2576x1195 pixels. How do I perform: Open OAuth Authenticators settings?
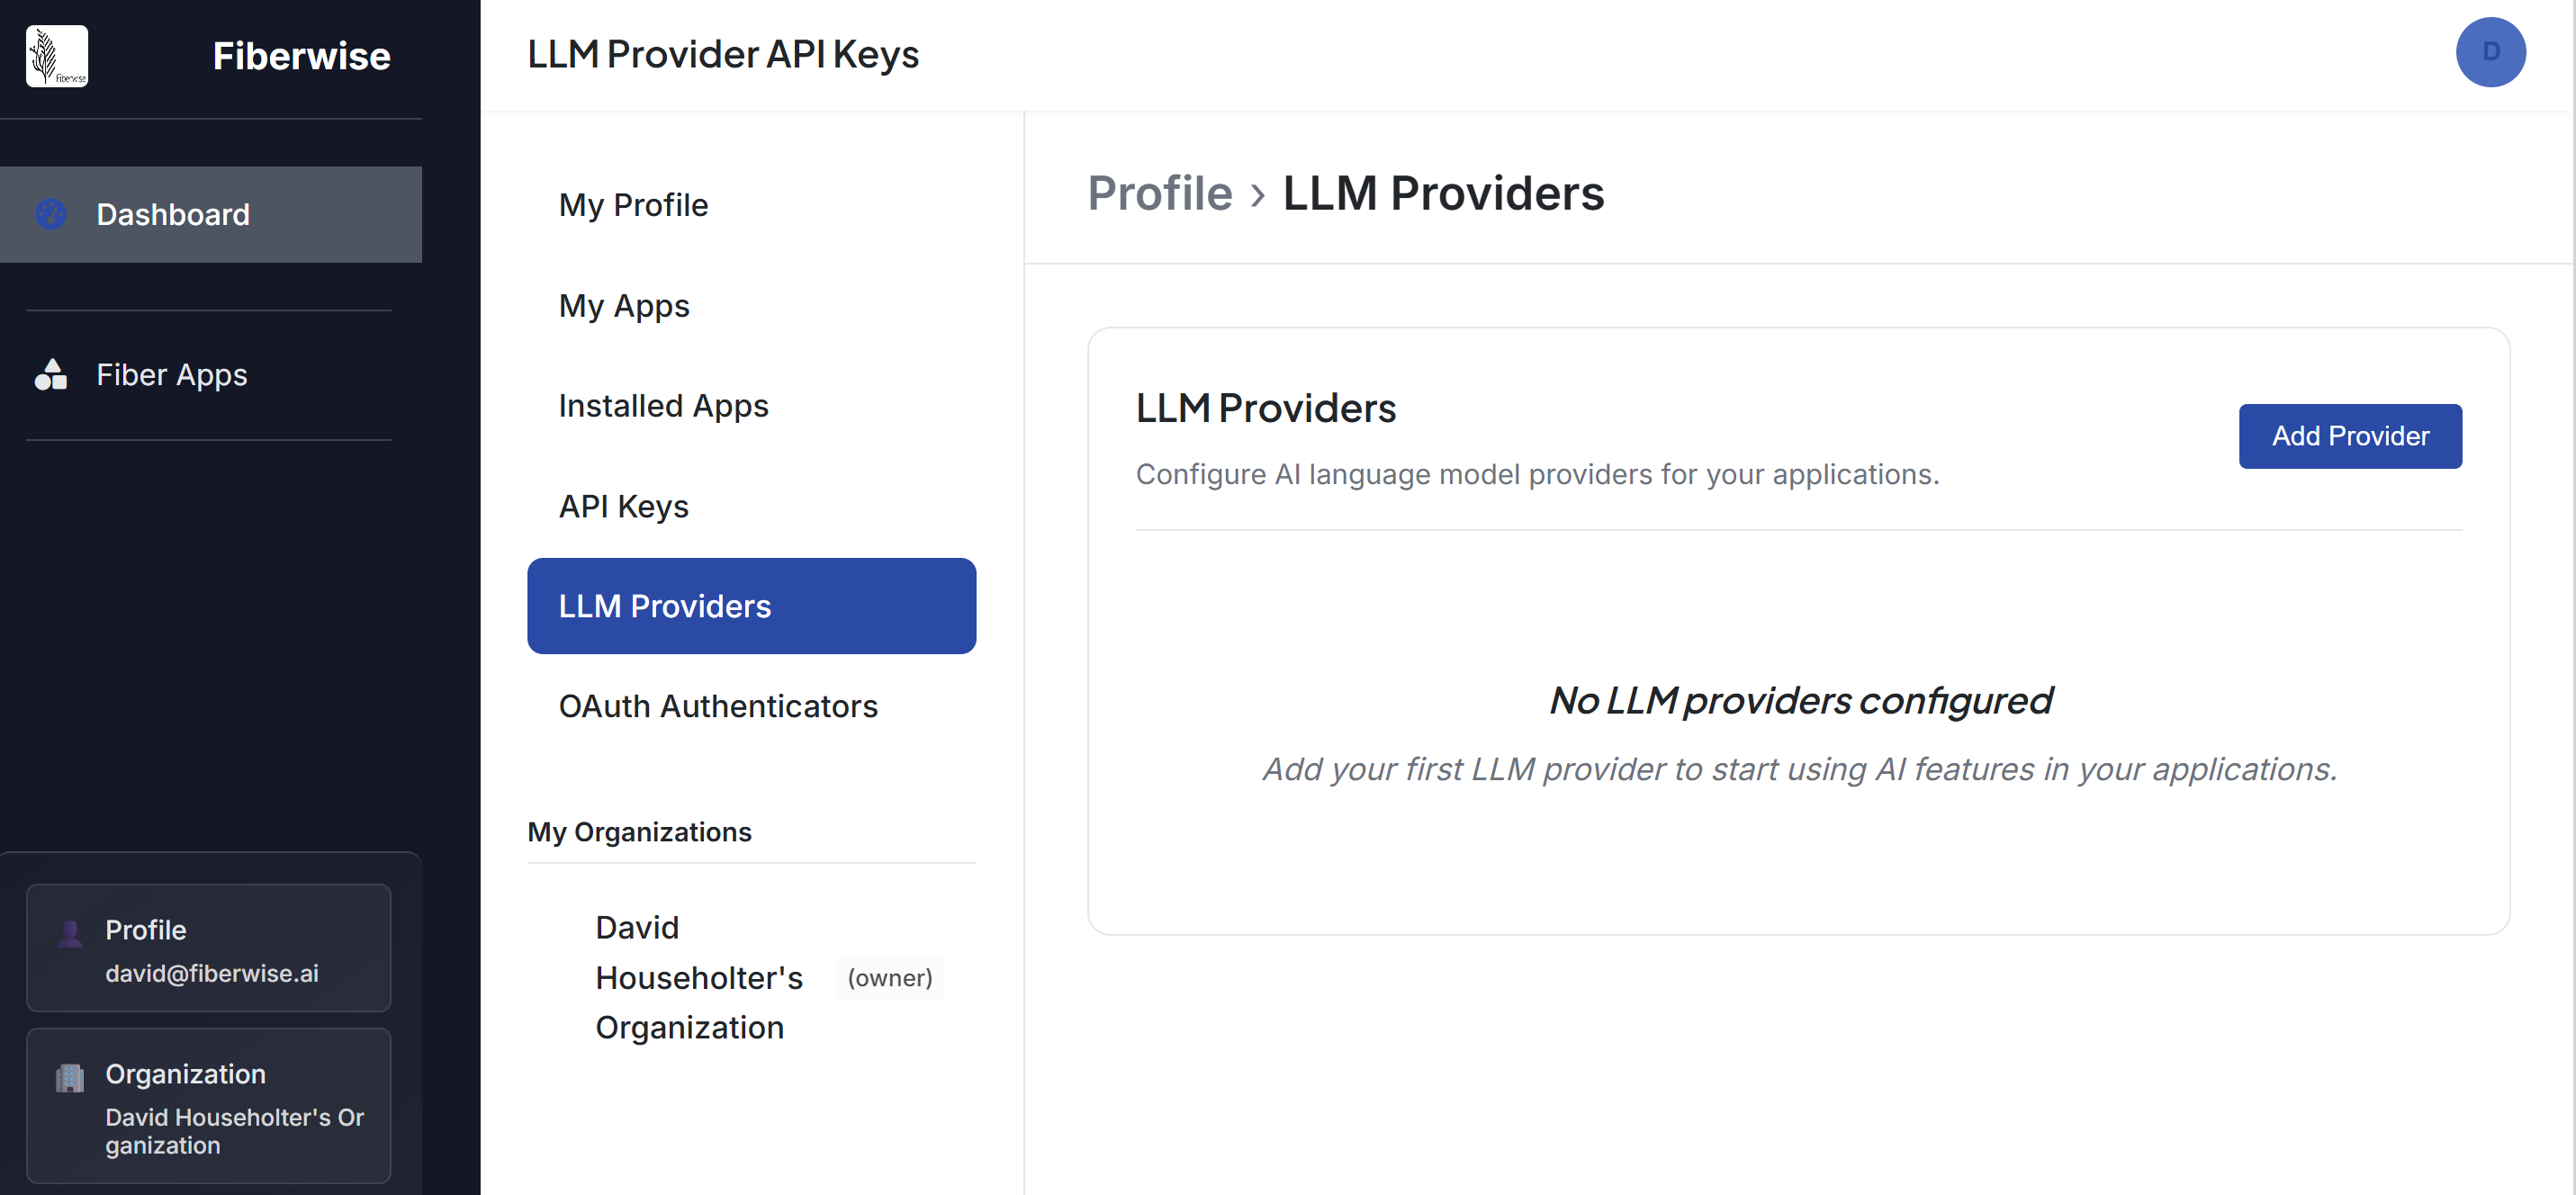coord(718,706)
